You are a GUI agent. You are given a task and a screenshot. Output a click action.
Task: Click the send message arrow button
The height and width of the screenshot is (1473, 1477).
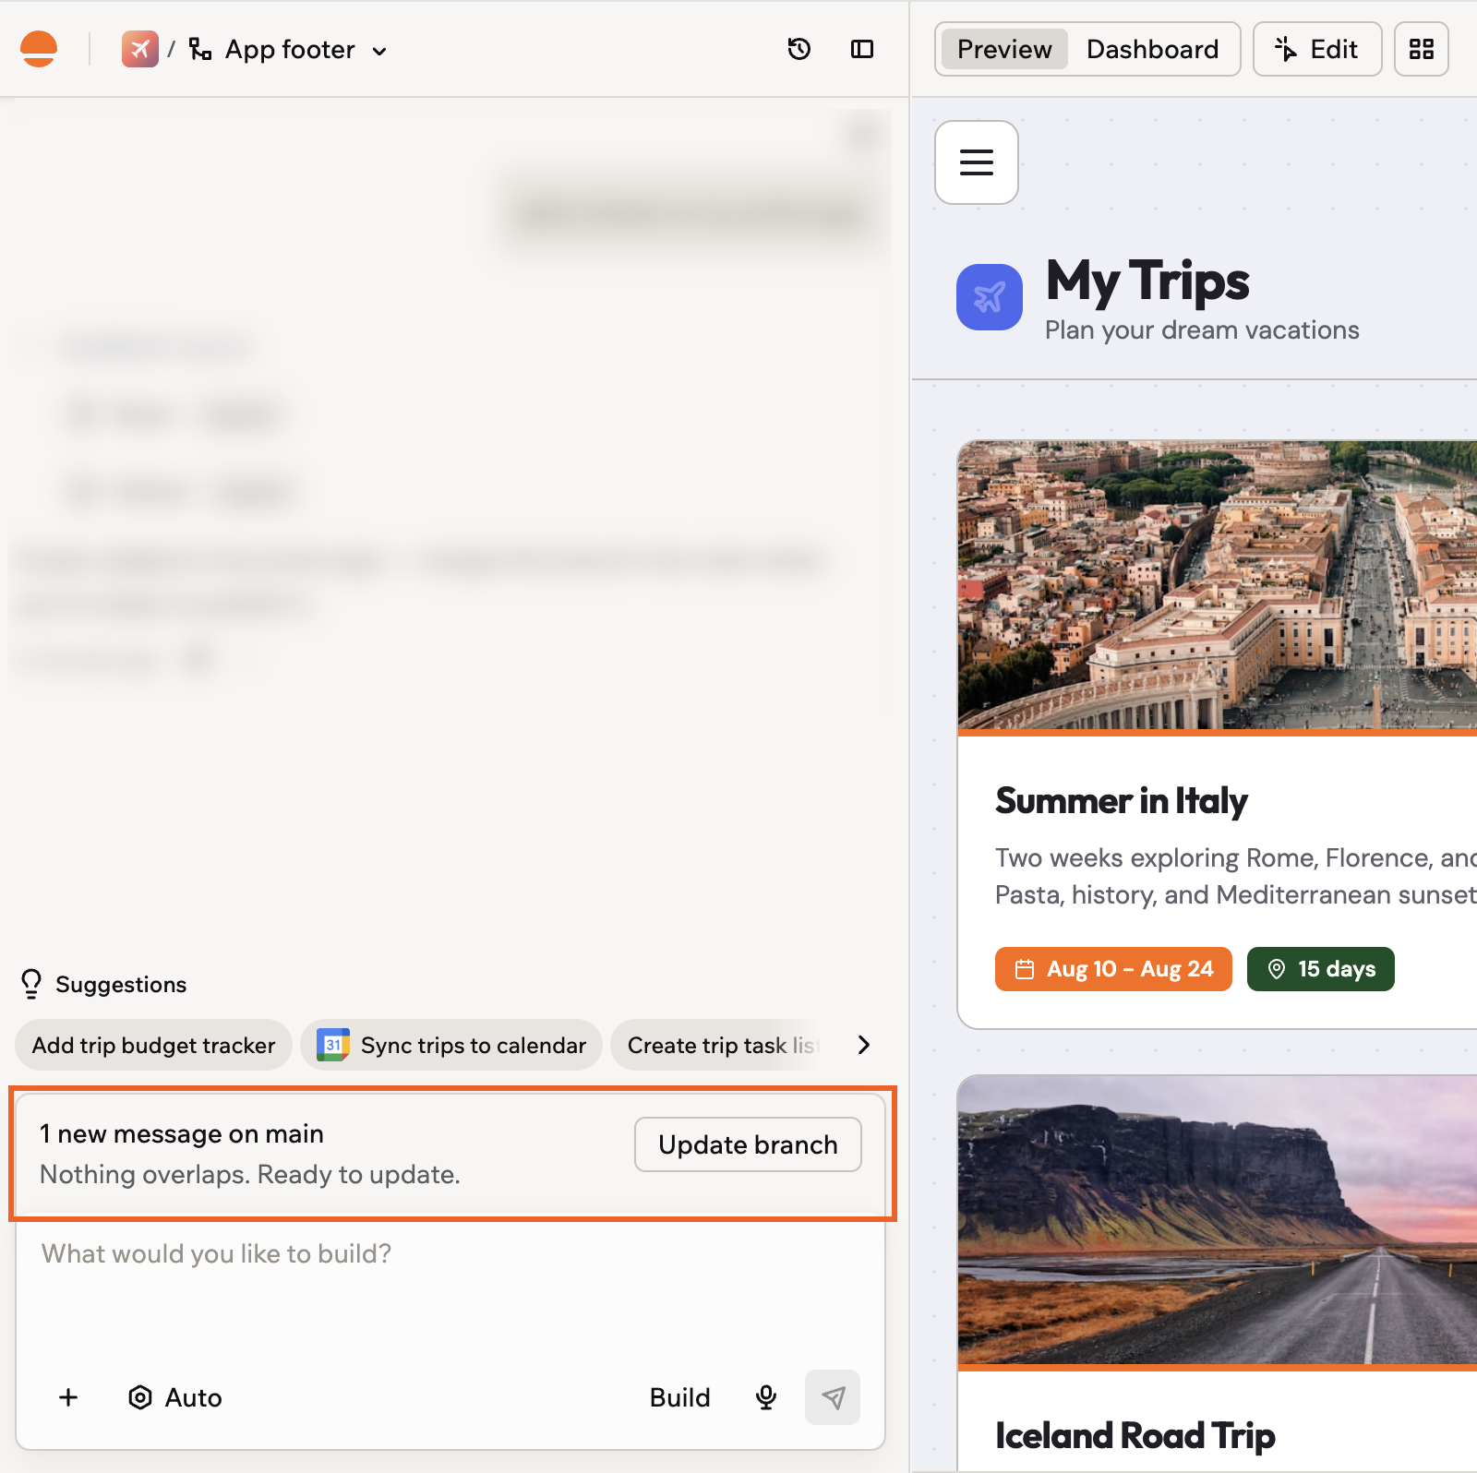point(833,1397)
